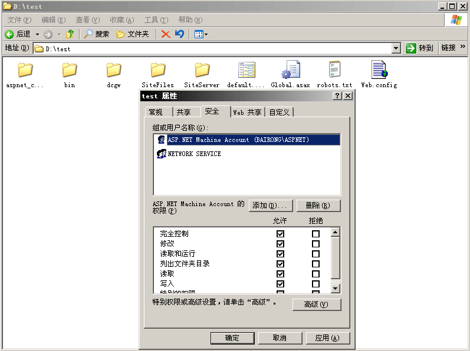Open the 帮助(H) menu
Screen dimensions: 470x351
point(190,20)
